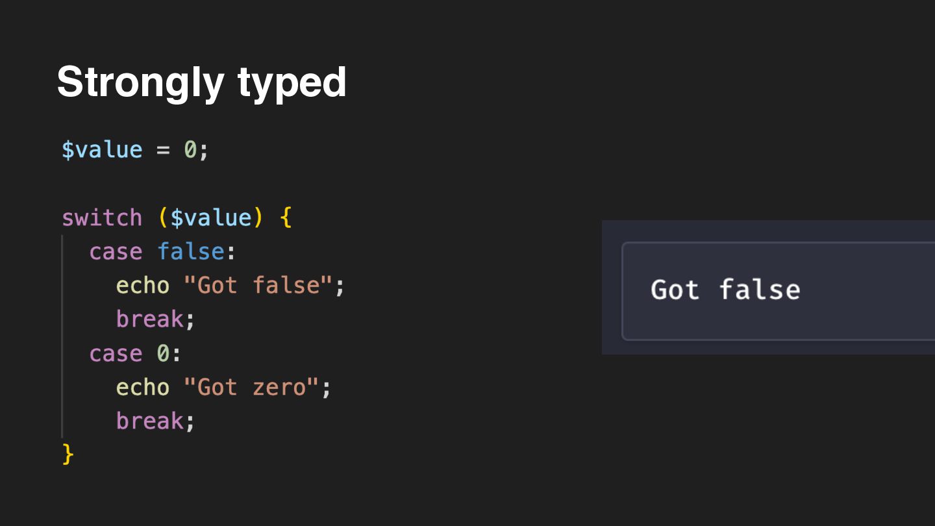Click the 0 assigned to $value
Image resolution: width=935 pixels, height=526 pixels.
click(190, 150)
